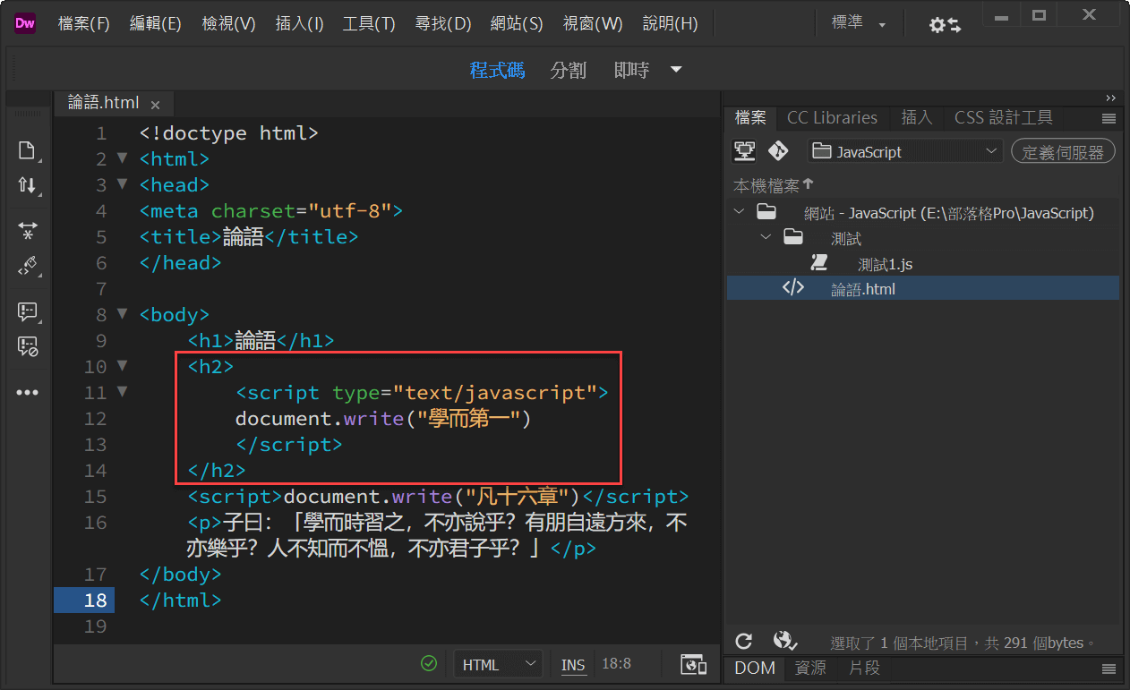Click the 本機檔案 column header
The image size is (1130, 690).
[x=766, y=185]
